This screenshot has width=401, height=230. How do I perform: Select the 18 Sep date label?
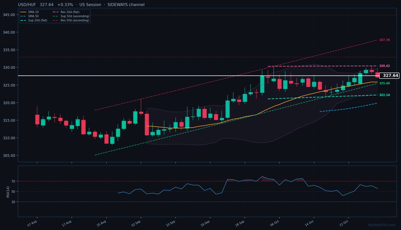[x=205, y=223]
